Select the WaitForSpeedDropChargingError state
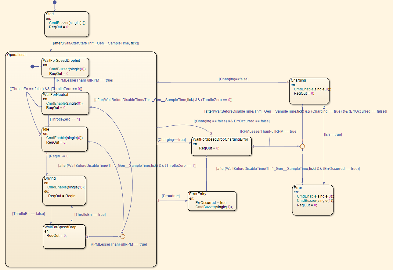 click(x=222, y=146)
